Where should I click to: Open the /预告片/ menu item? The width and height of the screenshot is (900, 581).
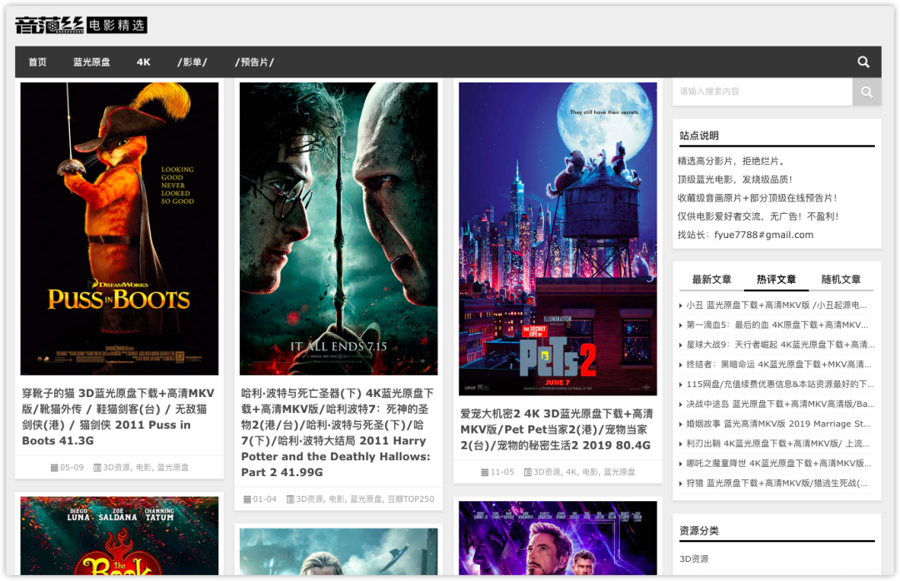[254, 62]
